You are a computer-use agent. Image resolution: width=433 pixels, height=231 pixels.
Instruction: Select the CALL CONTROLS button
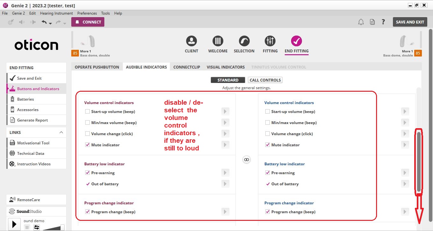click(x=265, y=80)
